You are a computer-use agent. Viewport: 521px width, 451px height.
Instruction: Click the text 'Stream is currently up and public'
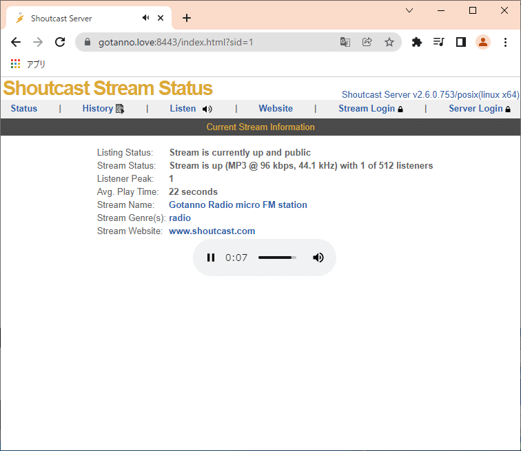click(x=240, y=152)
